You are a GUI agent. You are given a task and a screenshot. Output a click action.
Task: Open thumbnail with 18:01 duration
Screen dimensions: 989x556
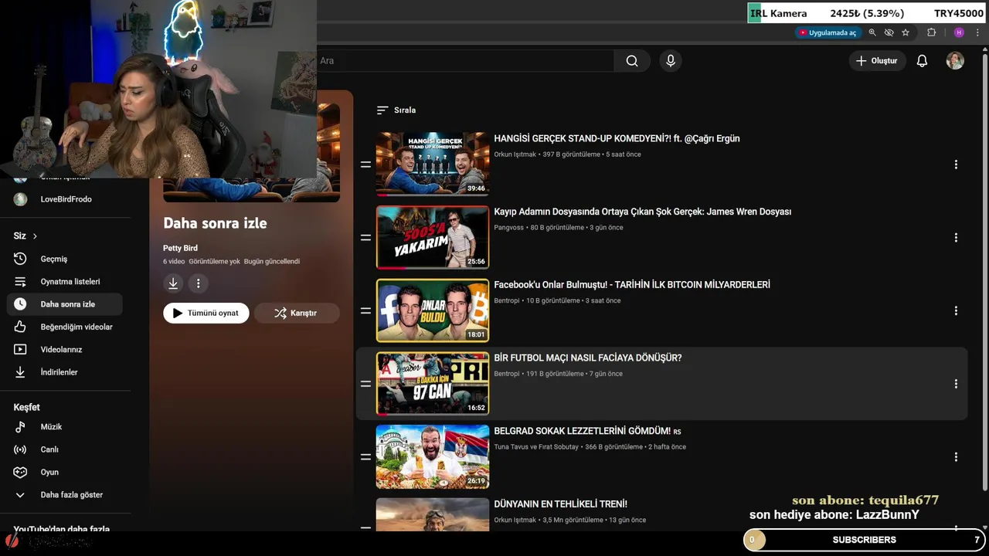[433, 310]
